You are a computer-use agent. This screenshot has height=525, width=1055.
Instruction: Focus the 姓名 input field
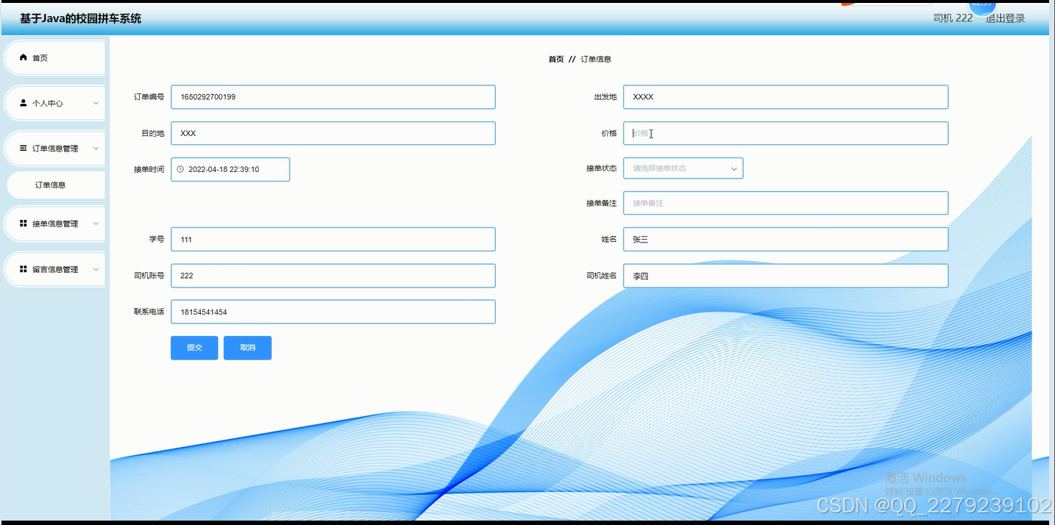786,239
